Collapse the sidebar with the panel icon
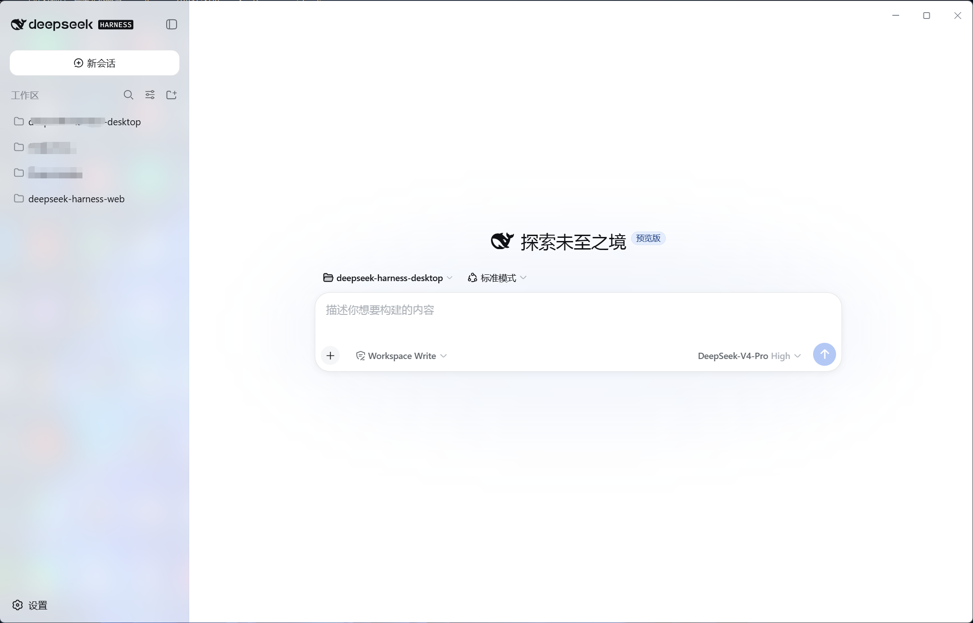Screen dimensions: 973x623 (x=172, y=24)
